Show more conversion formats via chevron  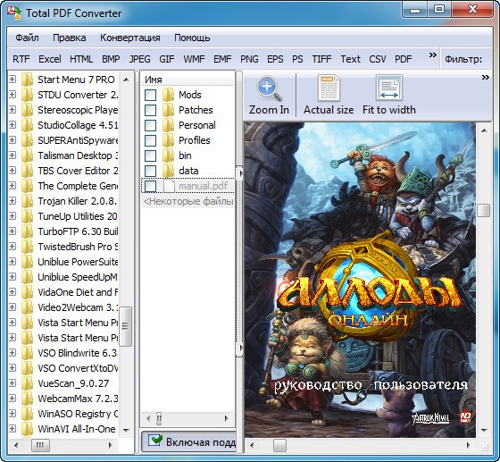pos(432,55)
